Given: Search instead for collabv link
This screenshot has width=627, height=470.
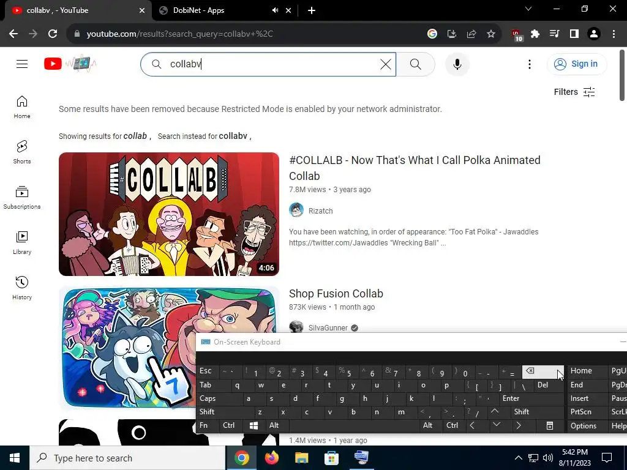Looking at the screenshot, I should pos(235,136).
